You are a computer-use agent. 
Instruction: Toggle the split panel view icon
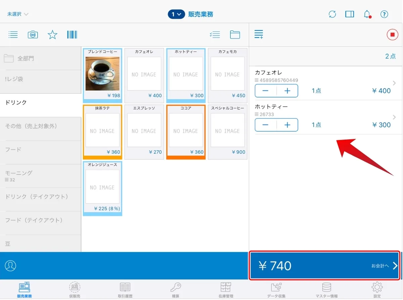350,14
